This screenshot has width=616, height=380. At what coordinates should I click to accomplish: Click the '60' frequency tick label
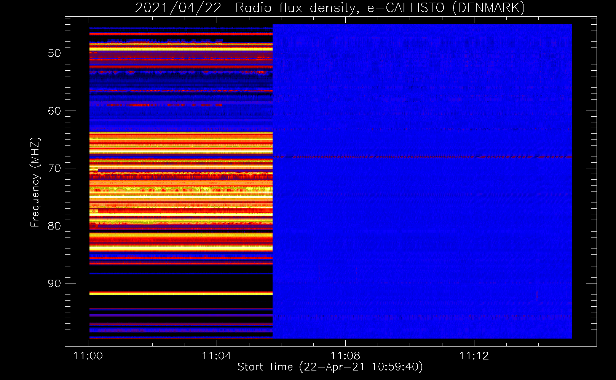tap(54, 111)
